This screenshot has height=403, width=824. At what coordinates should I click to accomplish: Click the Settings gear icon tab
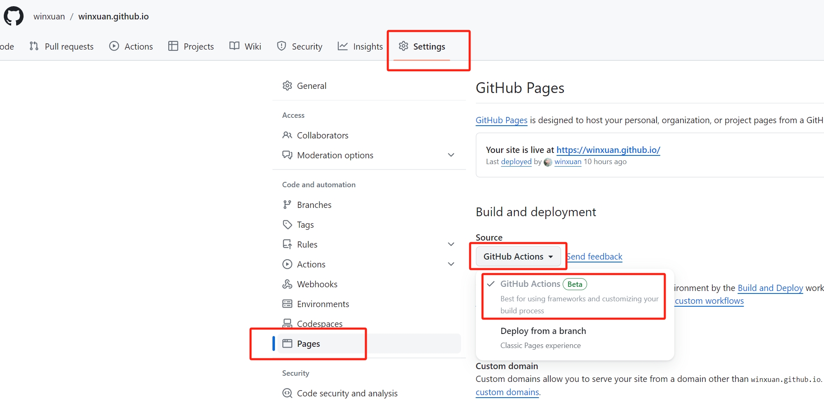point(404,46)
